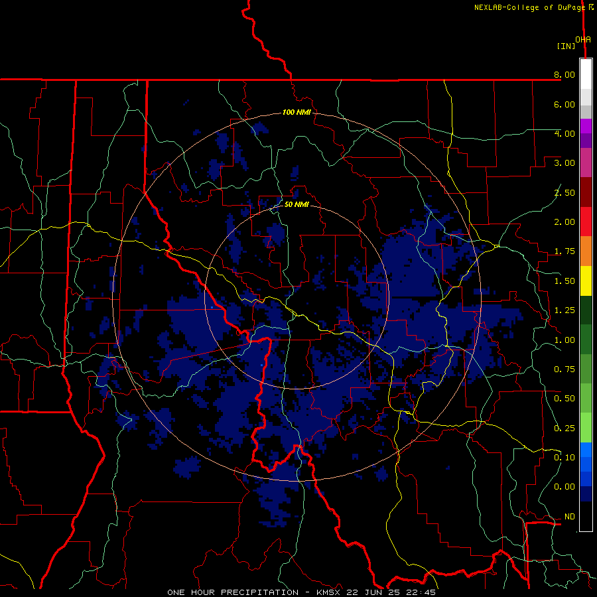Click the OHA product label
The height and width of the screenshot is (597, 597).
click(x=583, y=39)
